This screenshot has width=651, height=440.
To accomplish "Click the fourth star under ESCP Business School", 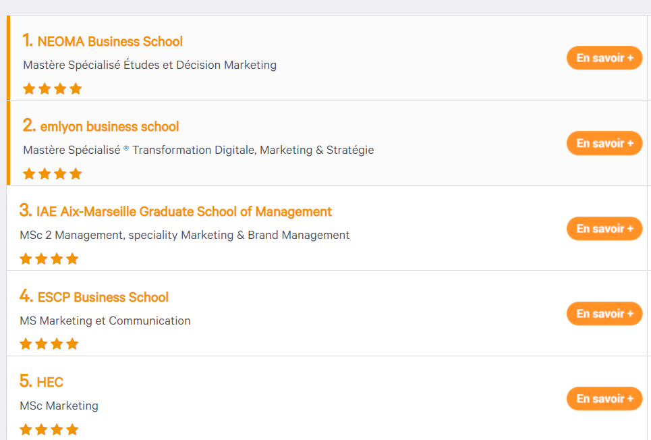I will [x=72, y=343].
